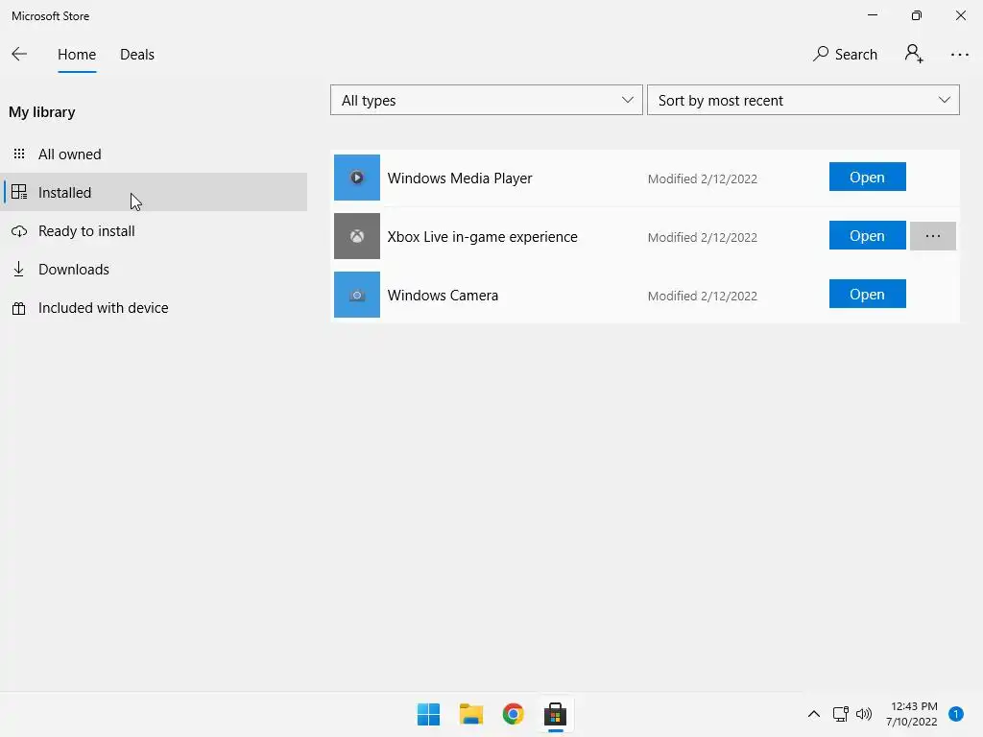This screenshot has width=983, height=737.
Task: Open the Search box
Action: (x=845, y=55)
